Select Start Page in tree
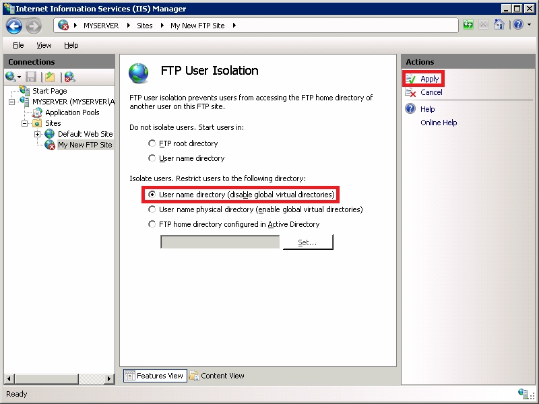 pos(49,91)
